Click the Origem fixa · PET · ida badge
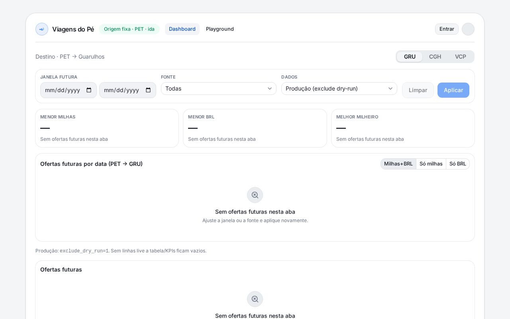 (x=129, y=29)
